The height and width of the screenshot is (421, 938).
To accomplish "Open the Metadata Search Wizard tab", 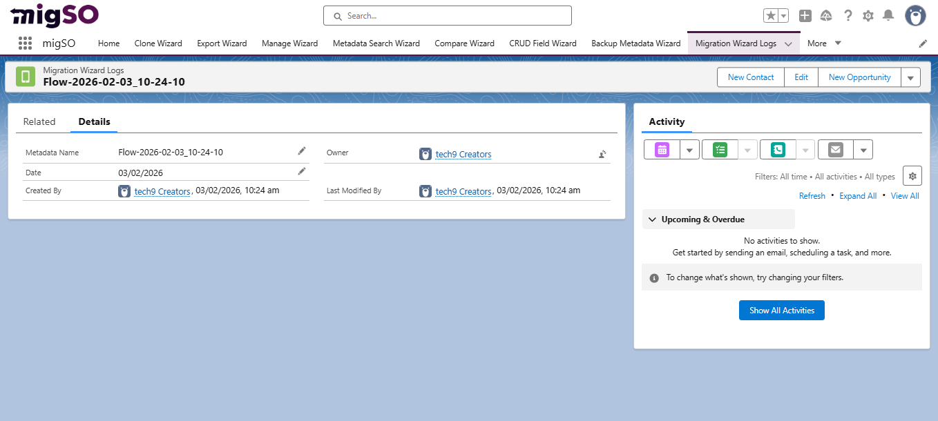I will tap(376, 43).
